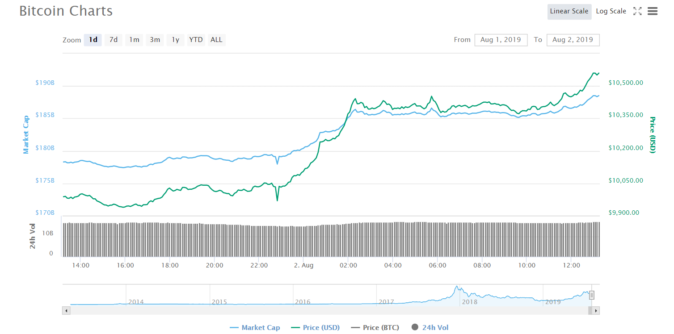This screenshot has height=334, width=674.
Task: Click 2016 in the navigator timeline
Action: [x=303, y=302]
